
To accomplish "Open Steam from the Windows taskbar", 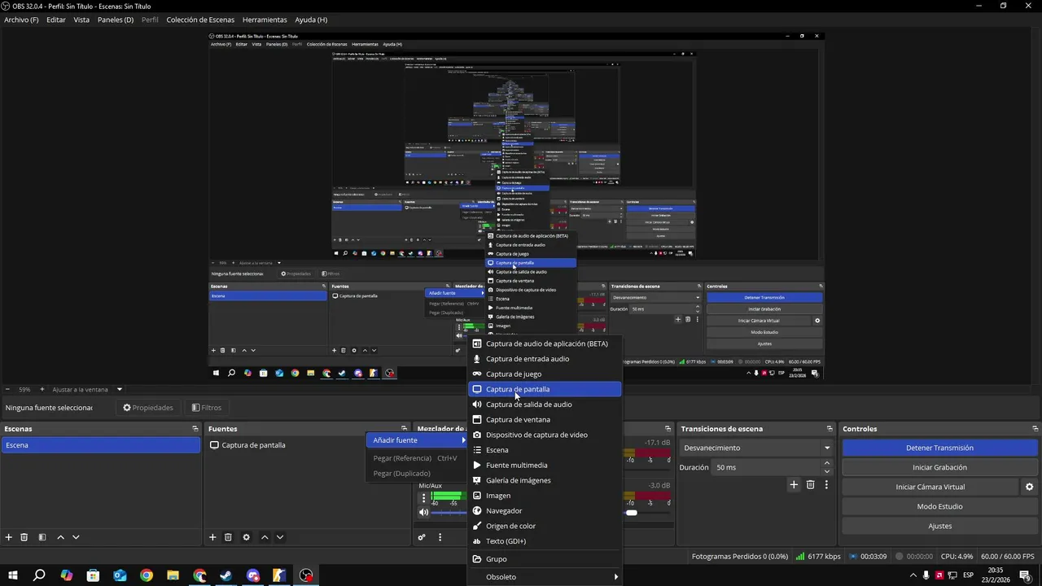I will (x=226, y=575).
